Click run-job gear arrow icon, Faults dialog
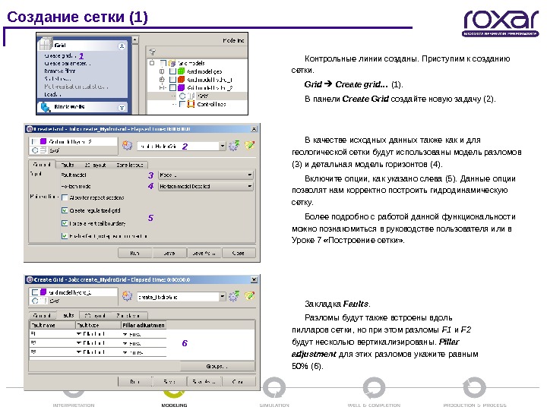This screenshot has width=547, height=410. point(234,296)
